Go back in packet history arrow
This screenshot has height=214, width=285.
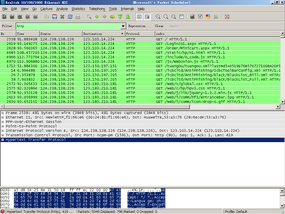point(97,17)
